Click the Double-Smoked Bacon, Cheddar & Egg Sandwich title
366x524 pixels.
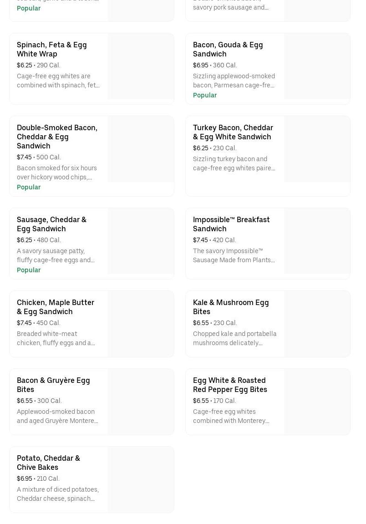[57, 137]
